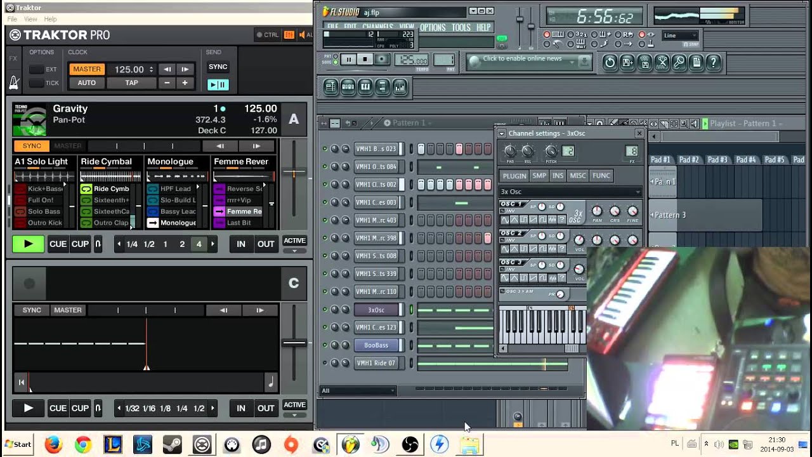Viewport: 812px width, 457px height.
Task: Adjust deck A volume fader
Action: [x=294, y=173]
